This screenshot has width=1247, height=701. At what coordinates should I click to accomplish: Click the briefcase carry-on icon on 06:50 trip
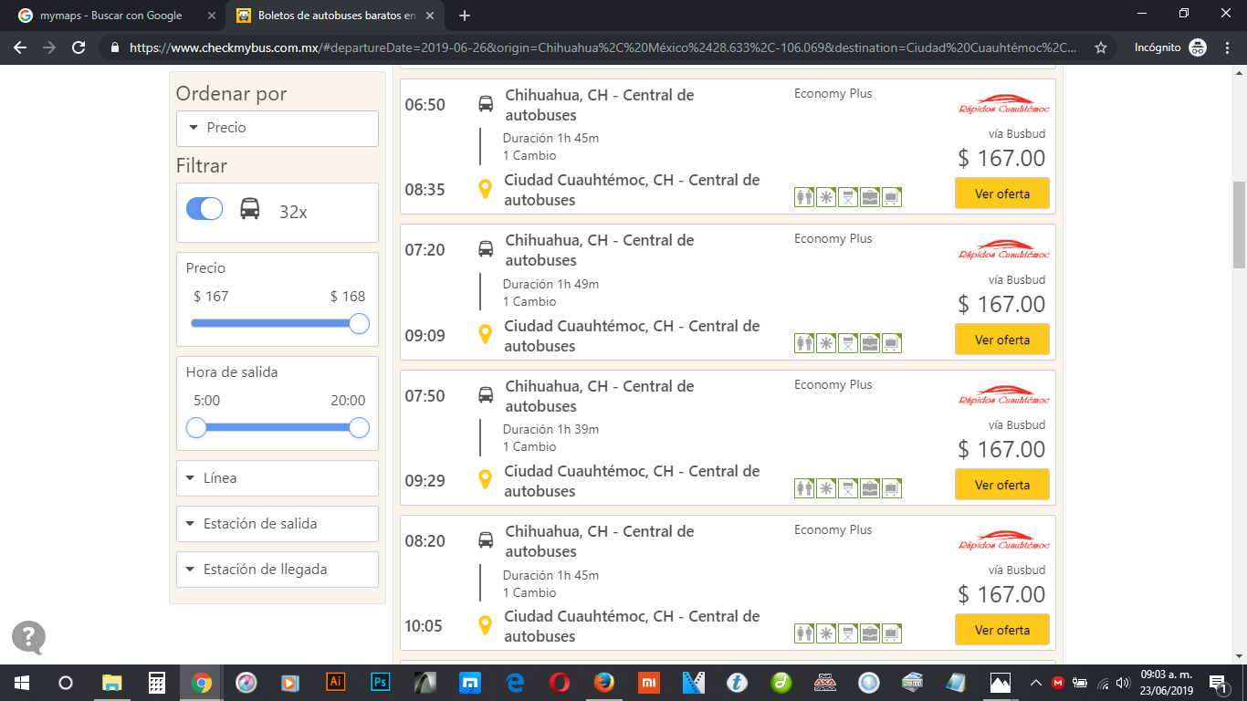click(x=870, y=197)
